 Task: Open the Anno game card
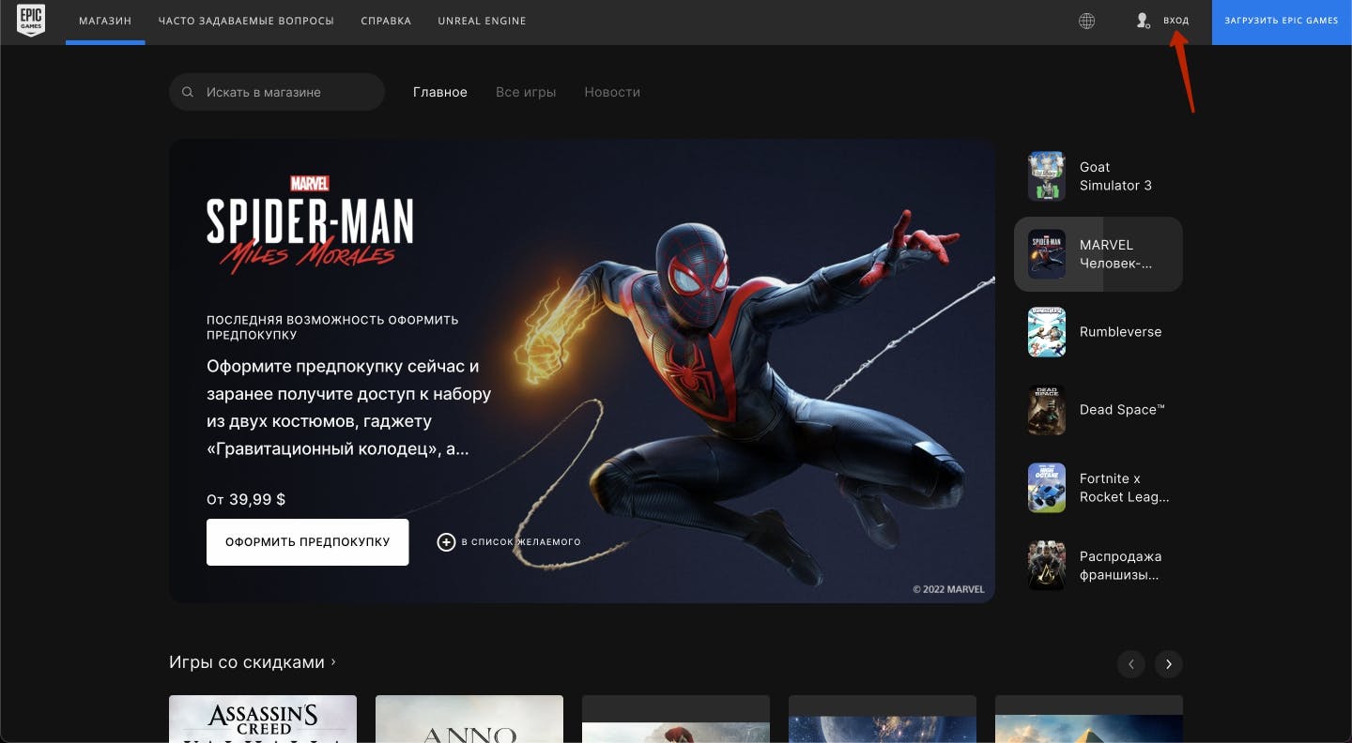point(469,719)
